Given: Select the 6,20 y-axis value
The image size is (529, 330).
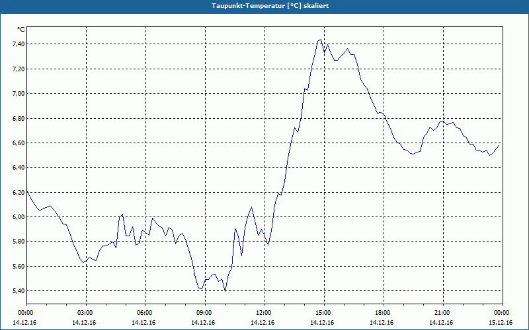Looking at the screenshot, I should (19, 192).
